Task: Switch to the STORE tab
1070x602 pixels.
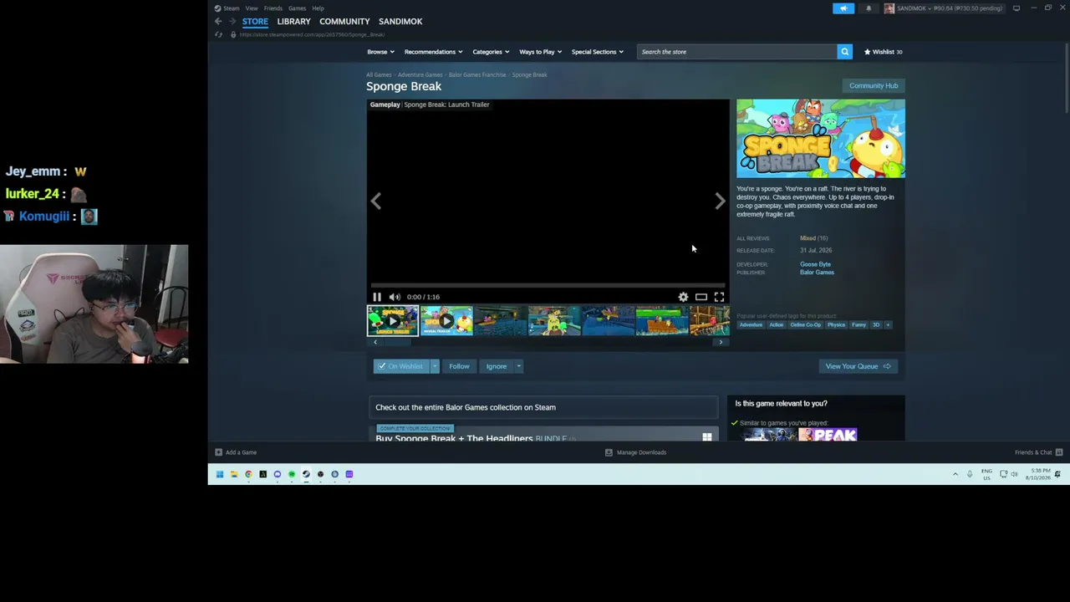Action: pyautogui.click(x=255, y=22)
